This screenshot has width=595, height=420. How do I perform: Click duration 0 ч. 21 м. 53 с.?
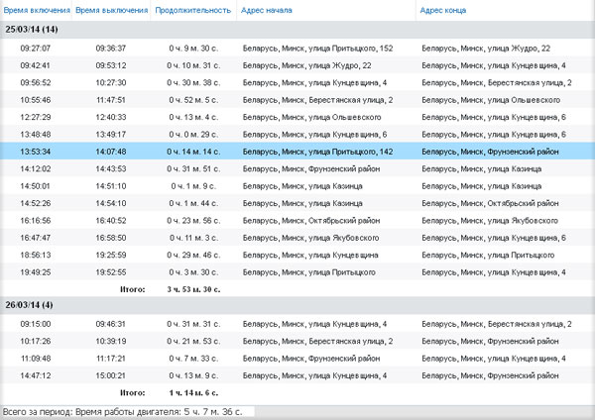tap(193, 341)
